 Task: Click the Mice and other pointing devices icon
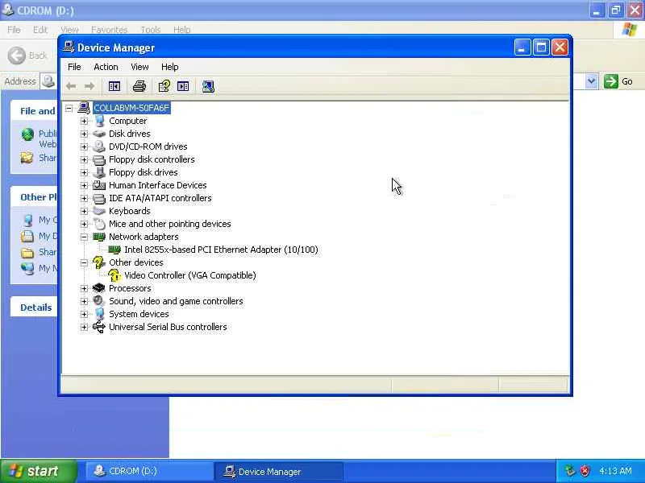click(99, 224)
